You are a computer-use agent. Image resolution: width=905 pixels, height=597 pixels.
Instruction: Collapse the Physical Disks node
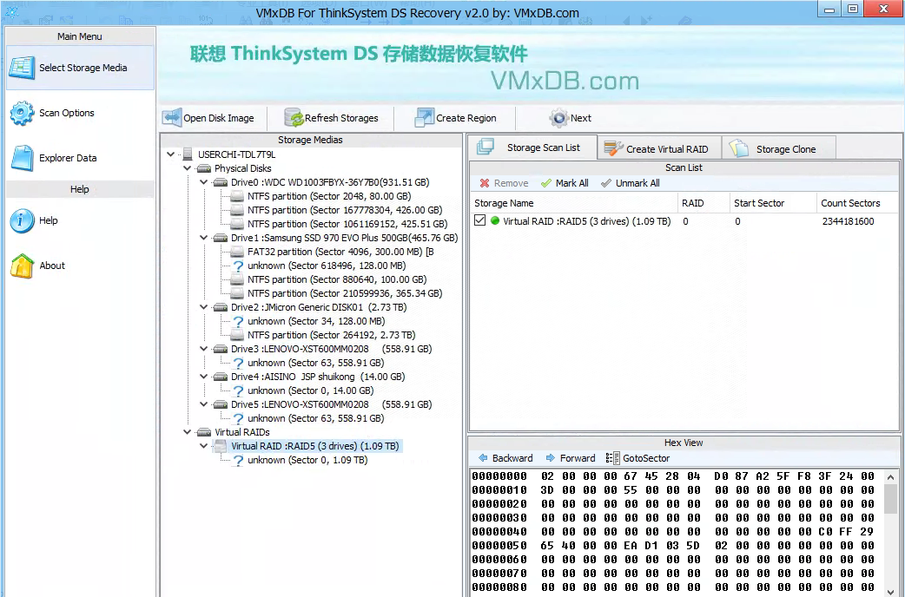187,168
